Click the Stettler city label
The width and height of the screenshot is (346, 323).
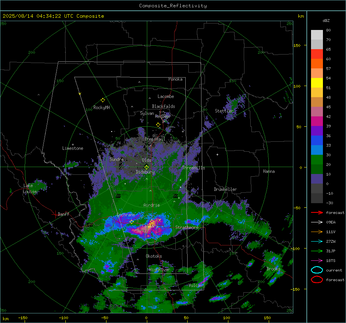224,111
